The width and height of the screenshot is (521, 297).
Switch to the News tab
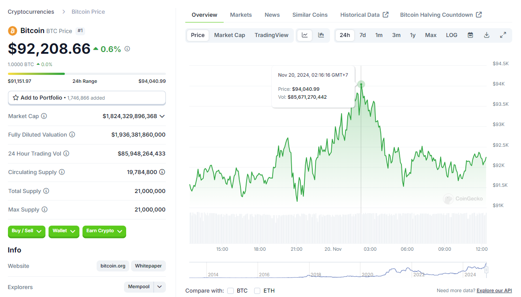coord(272,15)
